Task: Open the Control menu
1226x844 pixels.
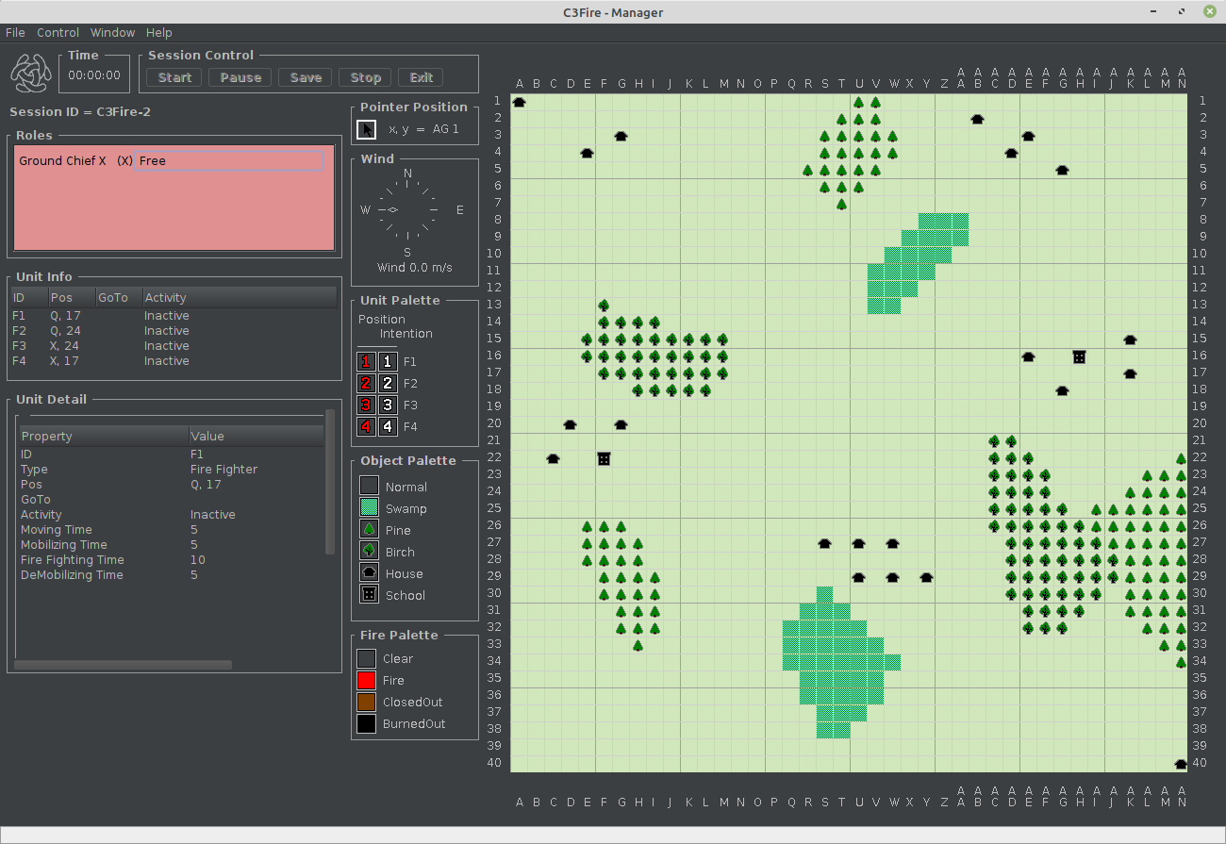Action: (58, 32)
